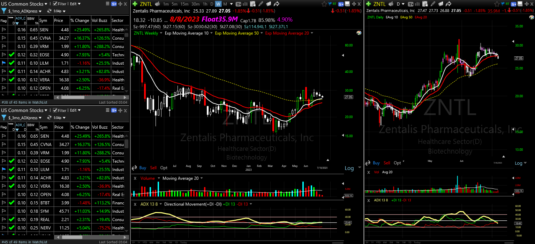
Task: Sort the top watchlist by % Change column
Action: [80, 21]
